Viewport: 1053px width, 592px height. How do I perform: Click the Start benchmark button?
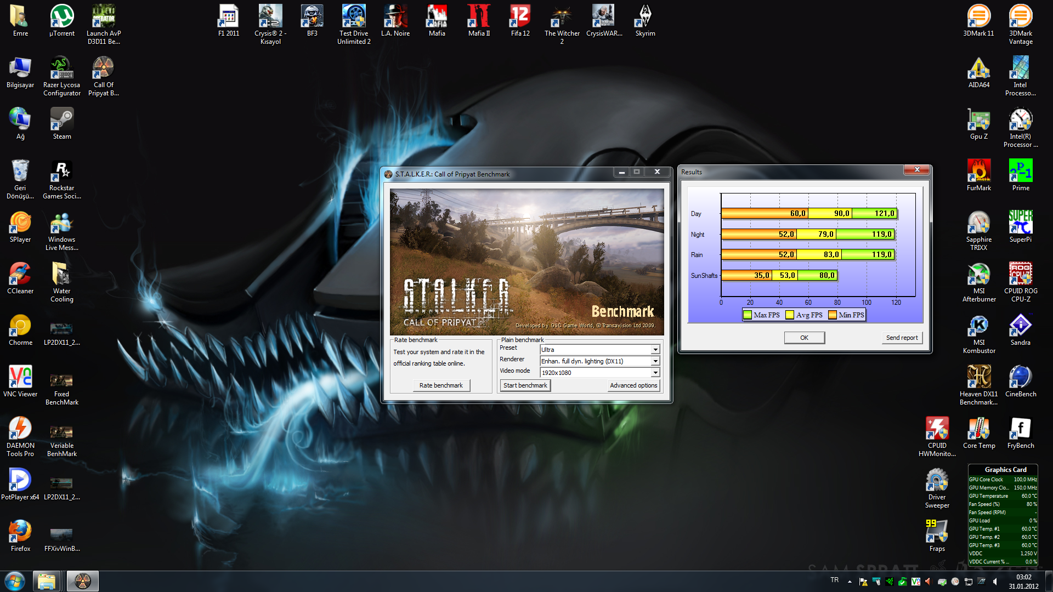click(x=525, y=385)
